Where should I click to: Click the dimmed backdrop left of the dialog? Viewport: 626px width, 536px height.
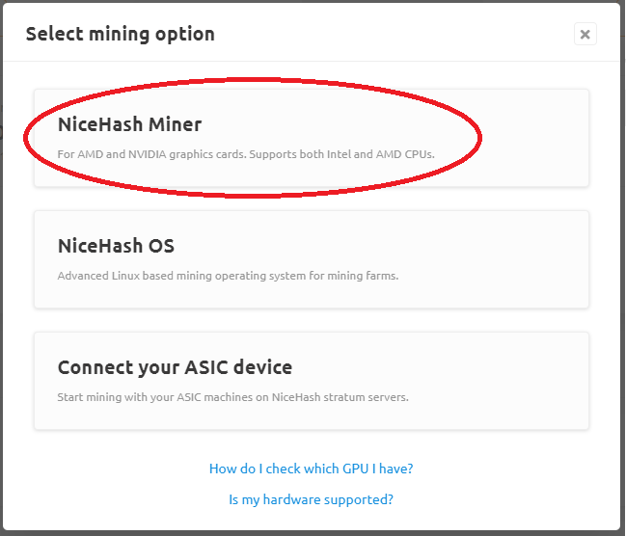[x=1, y=289]
